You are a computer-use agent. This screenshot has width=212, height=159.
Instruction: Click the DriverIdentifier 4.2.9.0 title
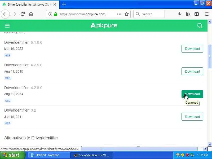(x=23, y=65)
